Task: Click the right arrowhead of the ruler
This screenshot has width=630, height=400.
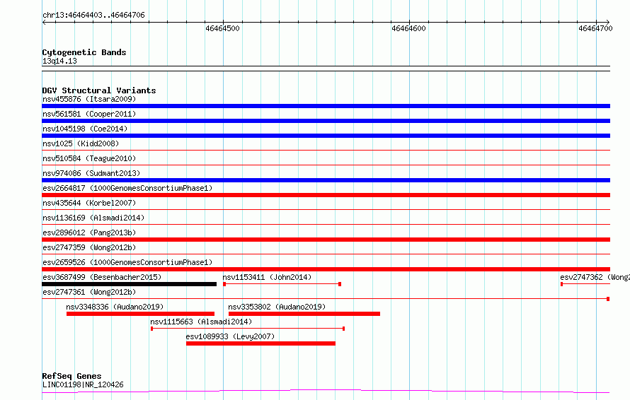Action: click(608, 23)
